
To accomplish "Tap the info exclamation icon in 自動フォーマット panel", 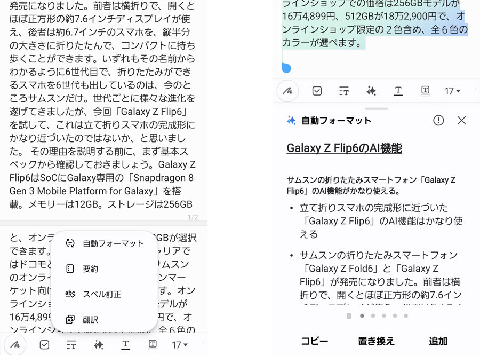I will 438,120.
